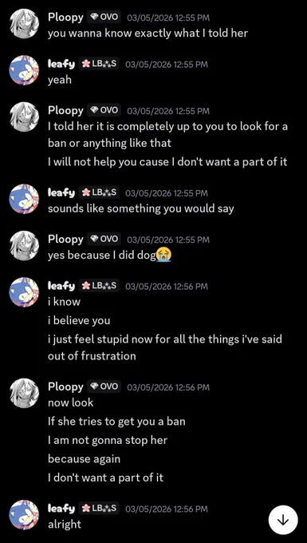The image size is (307, 543).
Task: Open leafy's avatar next to "yeah"
Action: click(x=24, y=70)
